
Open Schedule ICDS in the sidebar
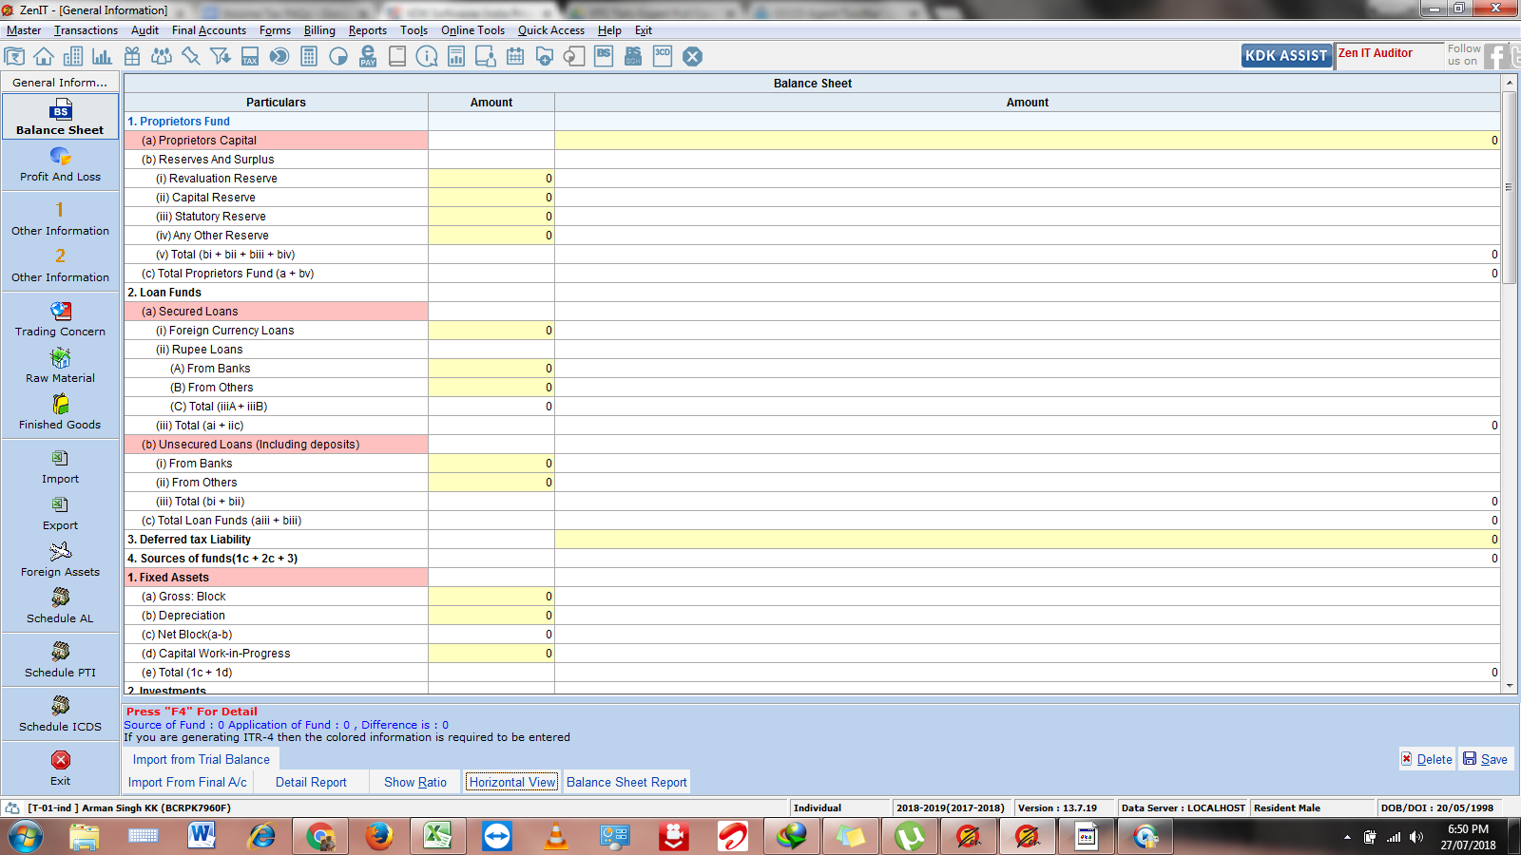(x=60, y=714)
